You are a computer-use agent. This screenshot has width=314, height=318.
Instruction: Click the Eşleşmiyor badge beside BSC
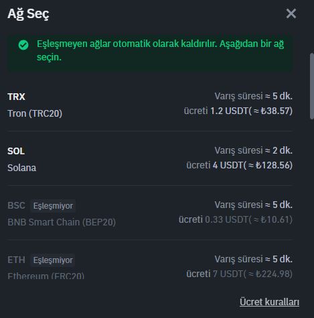[x=53, y=205]
